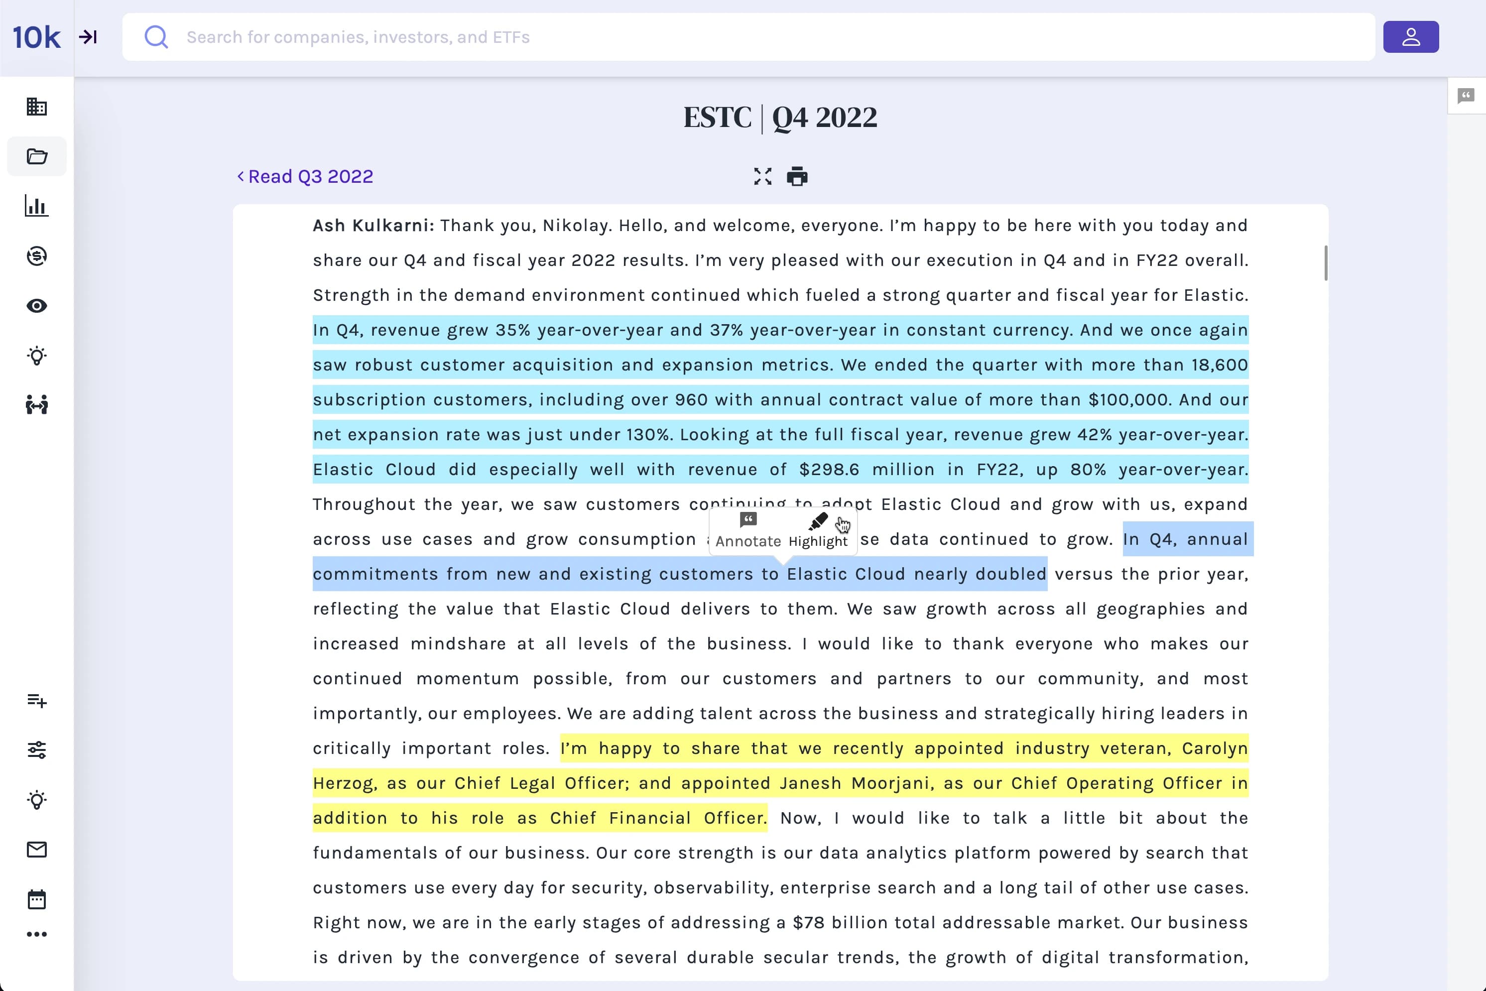This screenshot has height=991, width=1486.
Task: Click the search magnifier icon
Action: click(x=156, y=37)
